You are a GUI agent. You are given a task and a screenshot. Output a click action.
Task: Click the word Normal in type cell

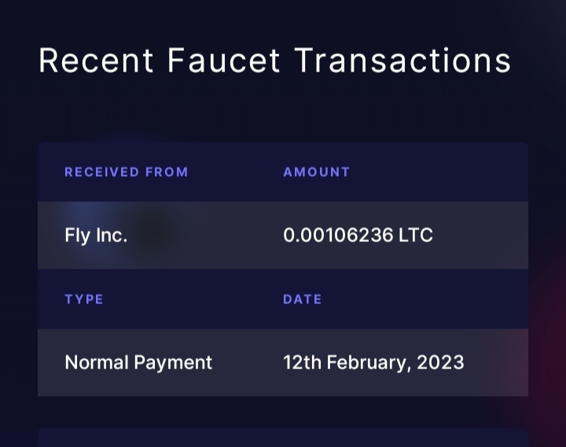coord(97,362)
